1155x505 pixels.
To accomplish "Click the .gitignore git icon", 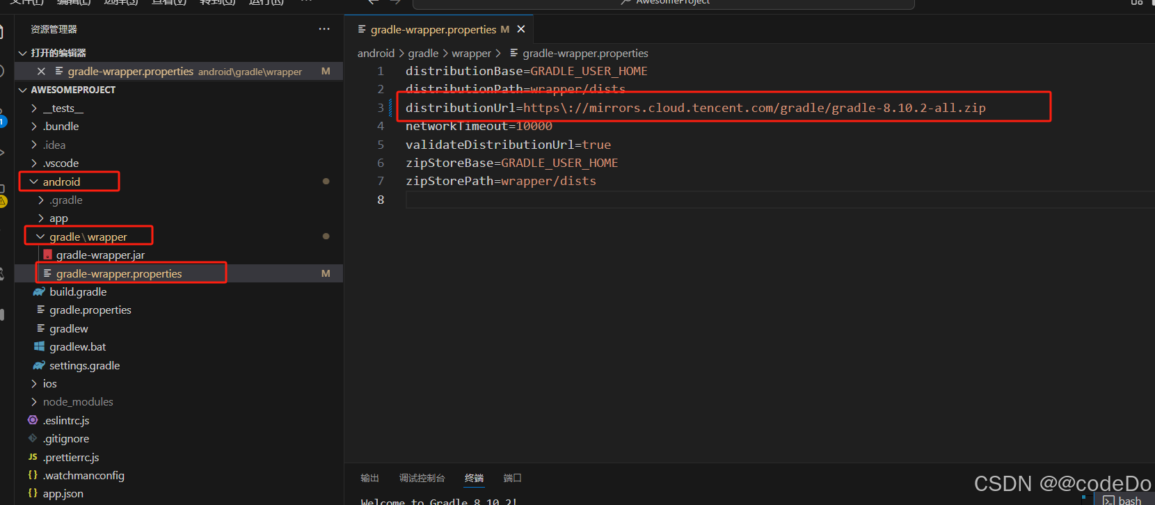I will coord(33,438).
